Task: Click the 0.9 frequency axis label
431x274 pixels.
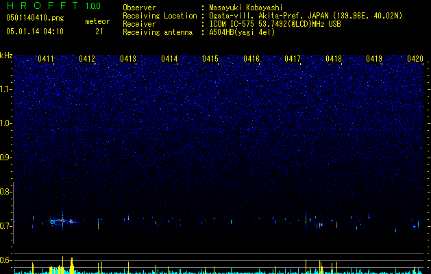Action: pos(5,158)
